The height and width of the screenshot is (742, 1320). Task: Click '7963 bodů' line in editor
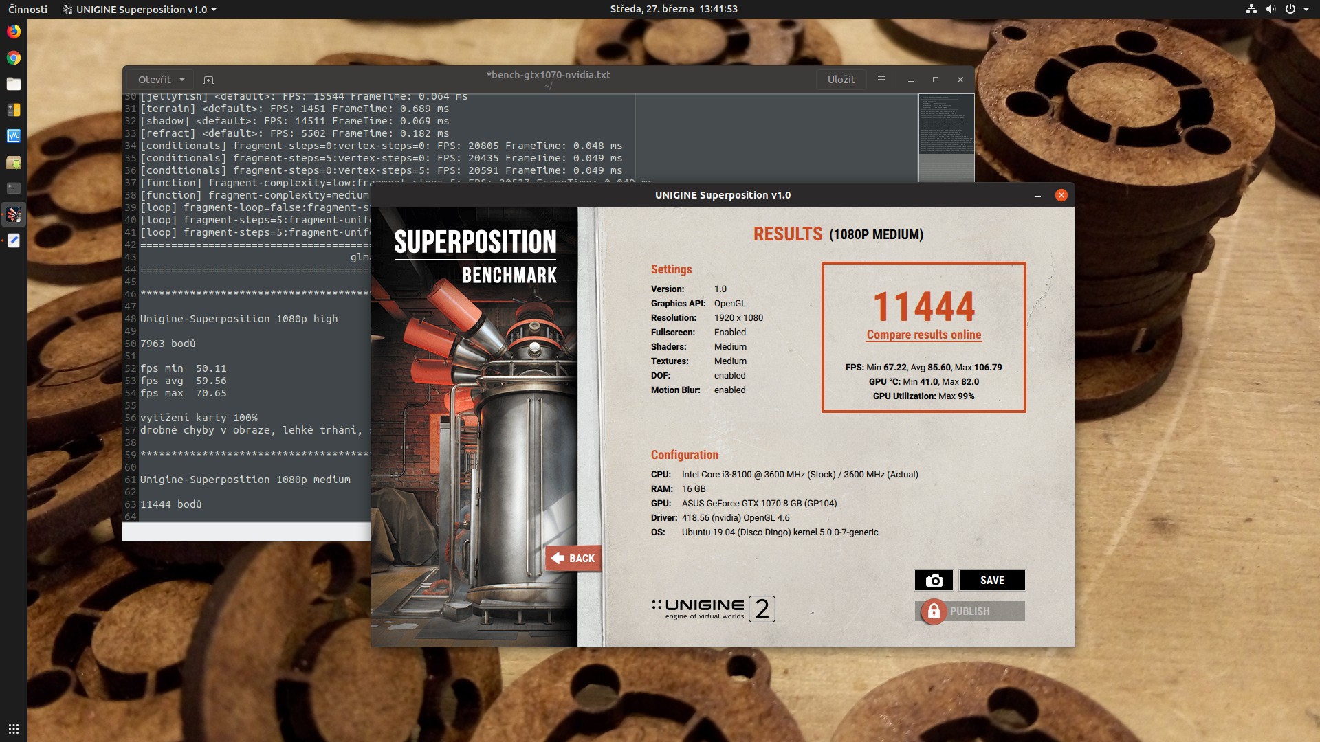[x=168, y=344]
